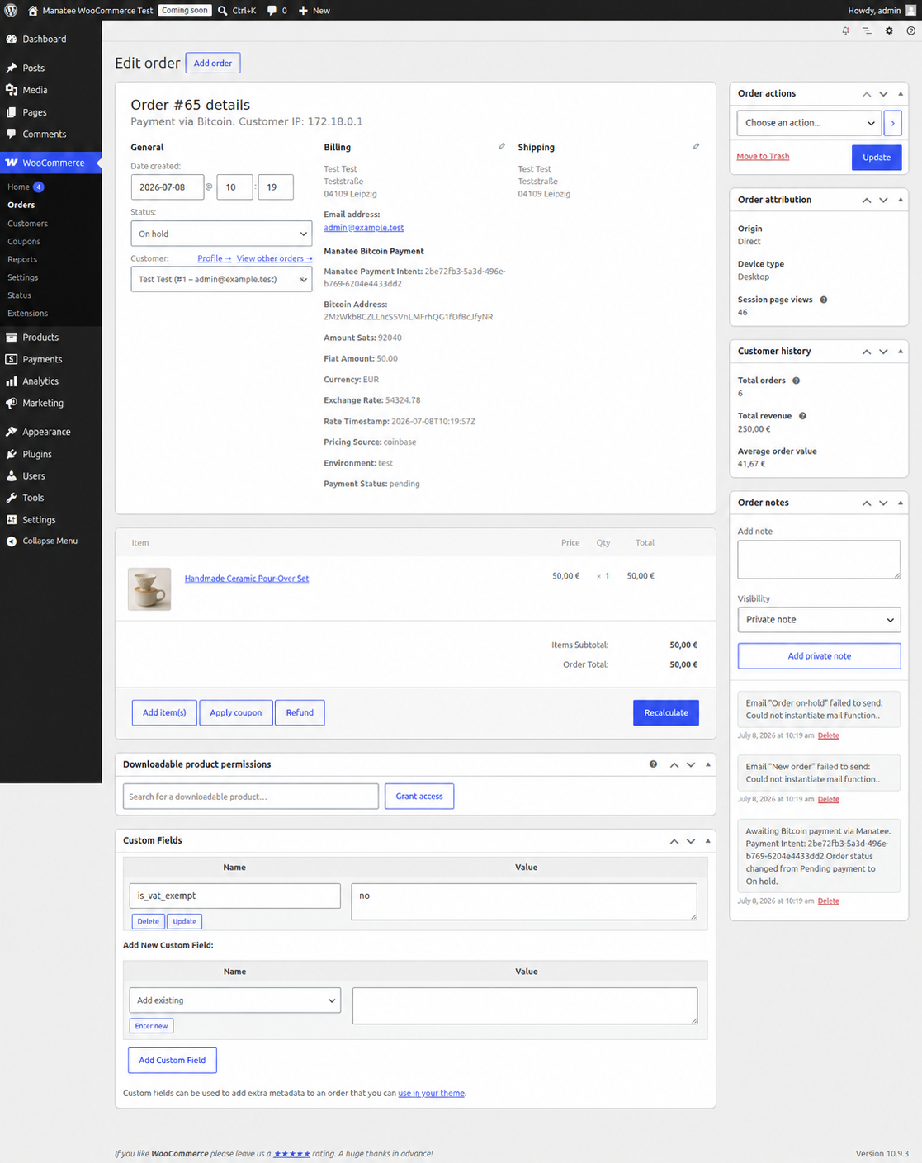Click the product thumbnail image
The width and height of the screenshot is (922, 1163).
(x=149, y=589)
